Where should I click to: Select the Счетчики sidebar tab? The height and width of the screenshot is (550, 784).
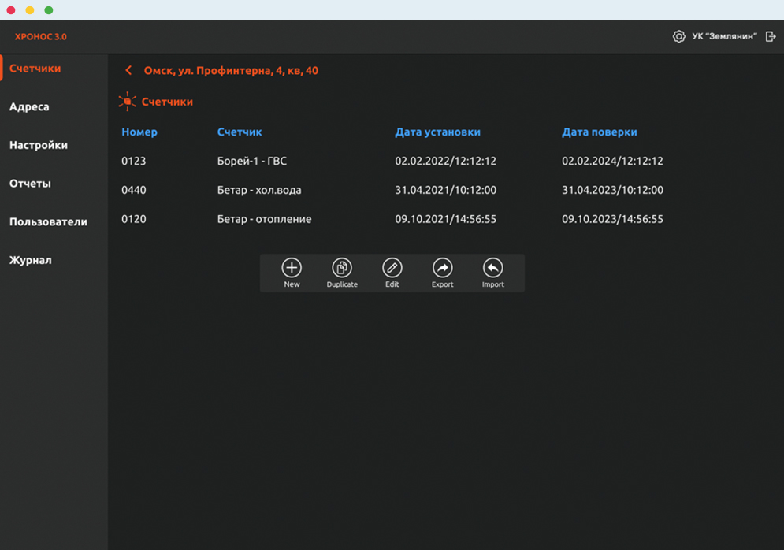pos(35,69)
